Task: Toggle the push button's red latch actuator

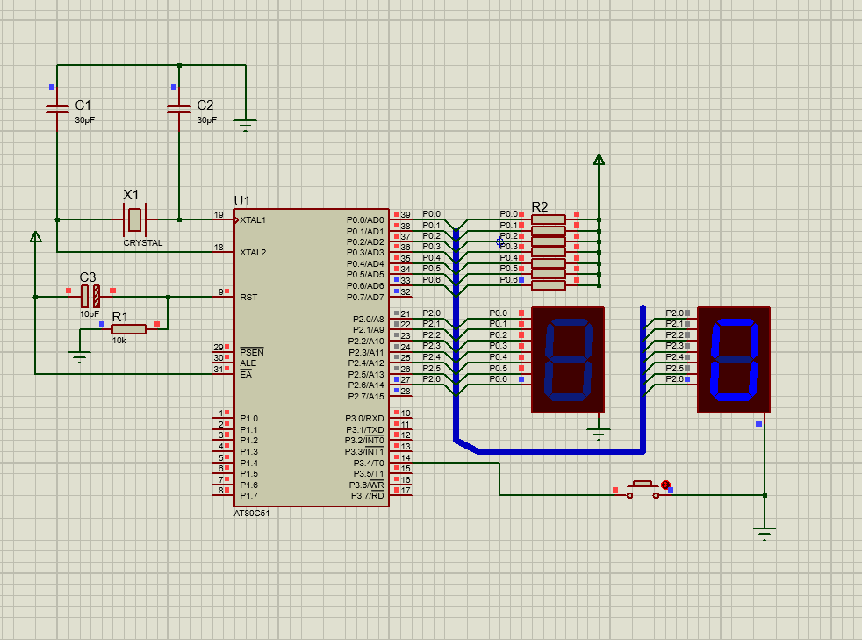Action: (x=665, y=485)
